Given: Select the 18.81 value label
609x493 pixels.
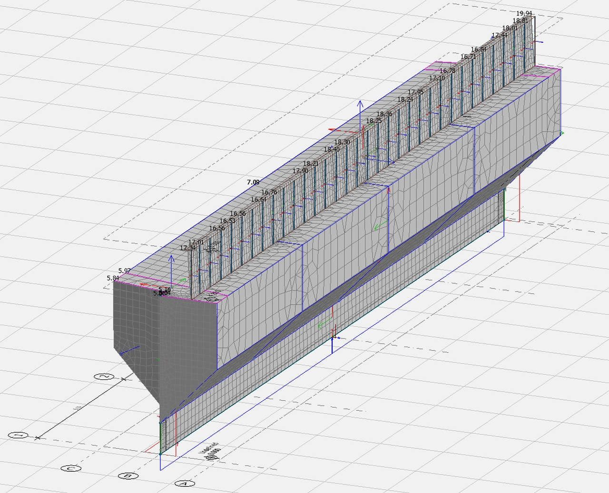Looking at the screenshot, I should tap(521, 20).
